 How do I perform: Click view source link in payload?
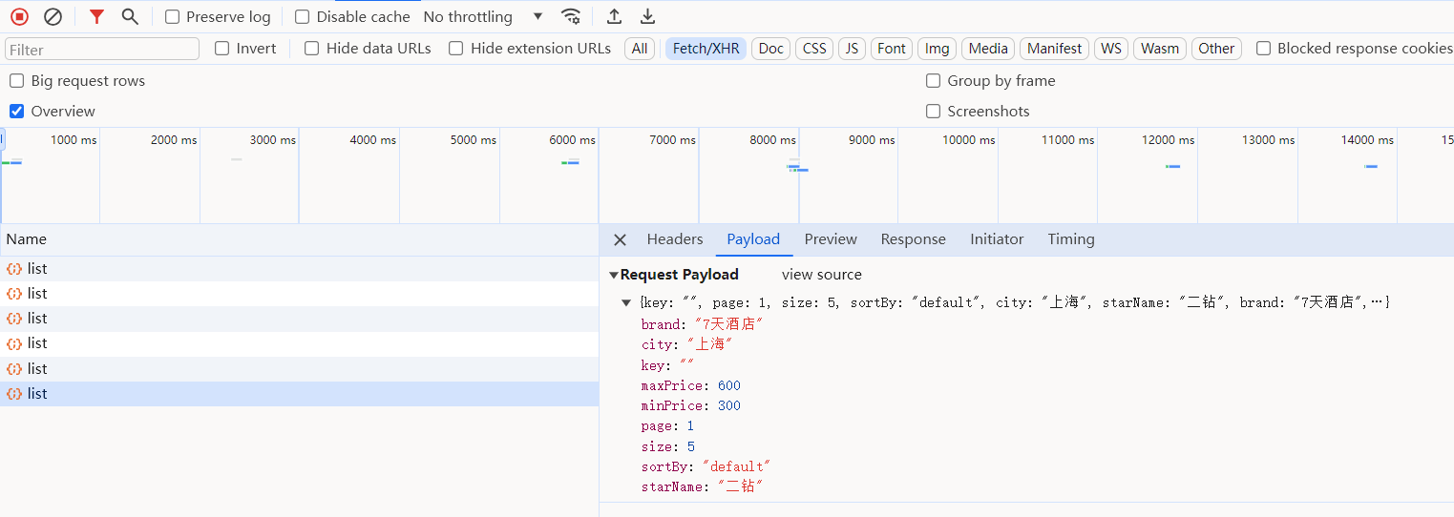point(821,275)
